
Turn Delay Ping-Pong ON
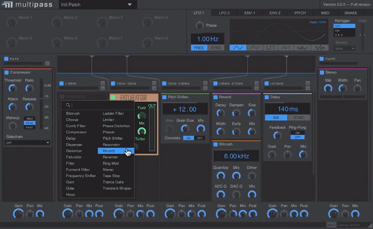click(x=298, y=133)
